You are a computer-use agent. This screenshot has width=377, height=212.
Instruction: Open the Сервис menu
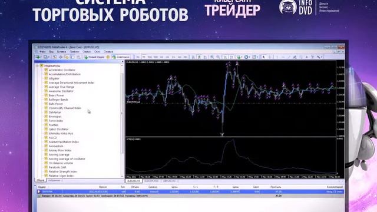click(x=87, y=52)
